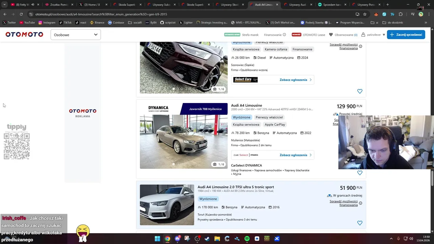Open the Twitter bookmark

(x=9, y=22)
